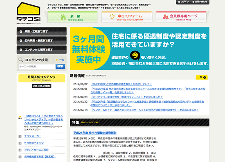
Task: Click the circle arrow icon beside 公的事業・制度別で探す
Action: [21, 41]
